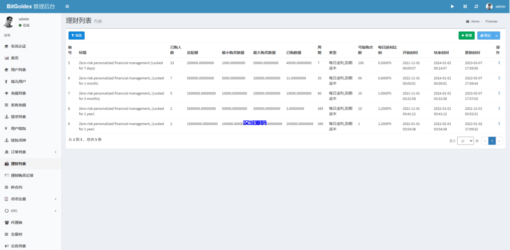The width and height of the screenshot is (510, 250).
Task: Open the 导出 export dropdown arrow
Action: pos(497,35)
